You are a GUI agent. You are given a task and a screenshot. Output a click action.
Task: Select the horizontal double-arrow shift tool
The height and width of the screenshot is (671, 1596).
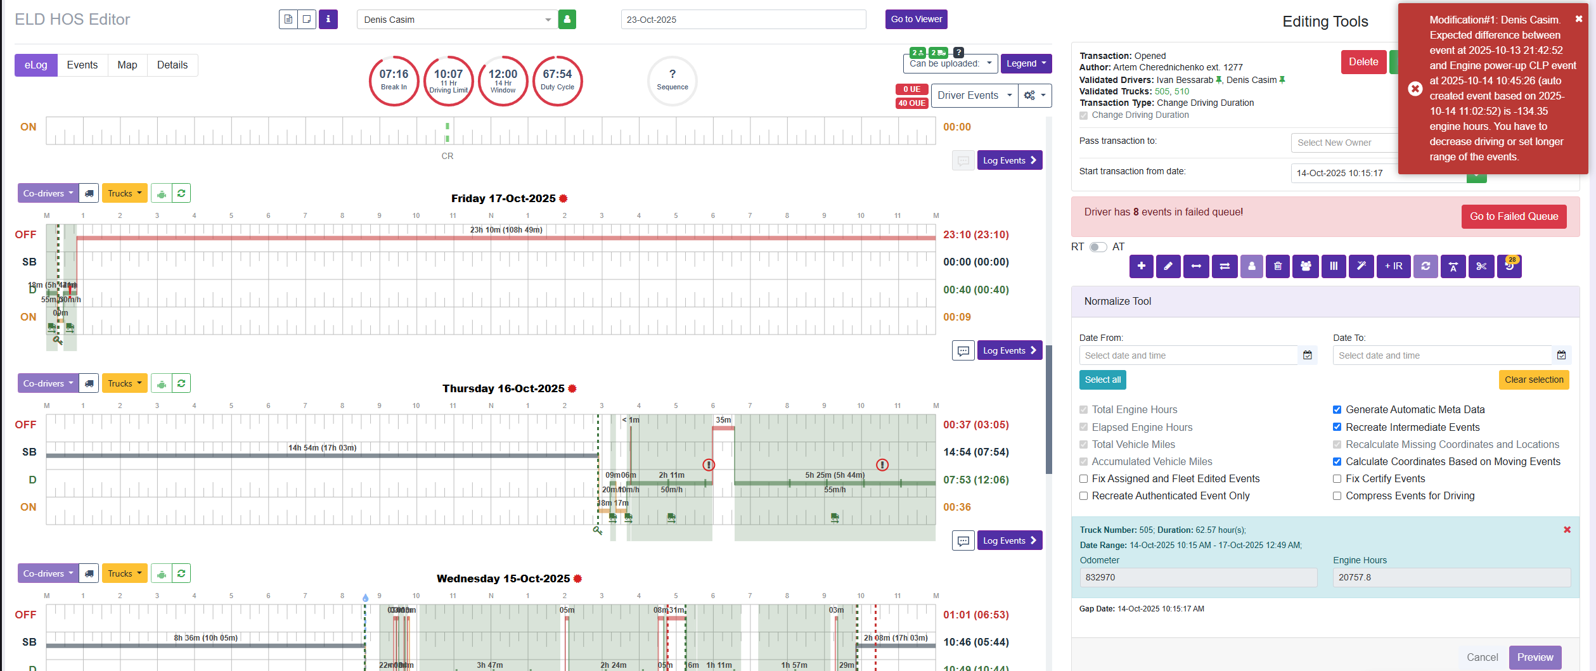(x=1196, y=266)
